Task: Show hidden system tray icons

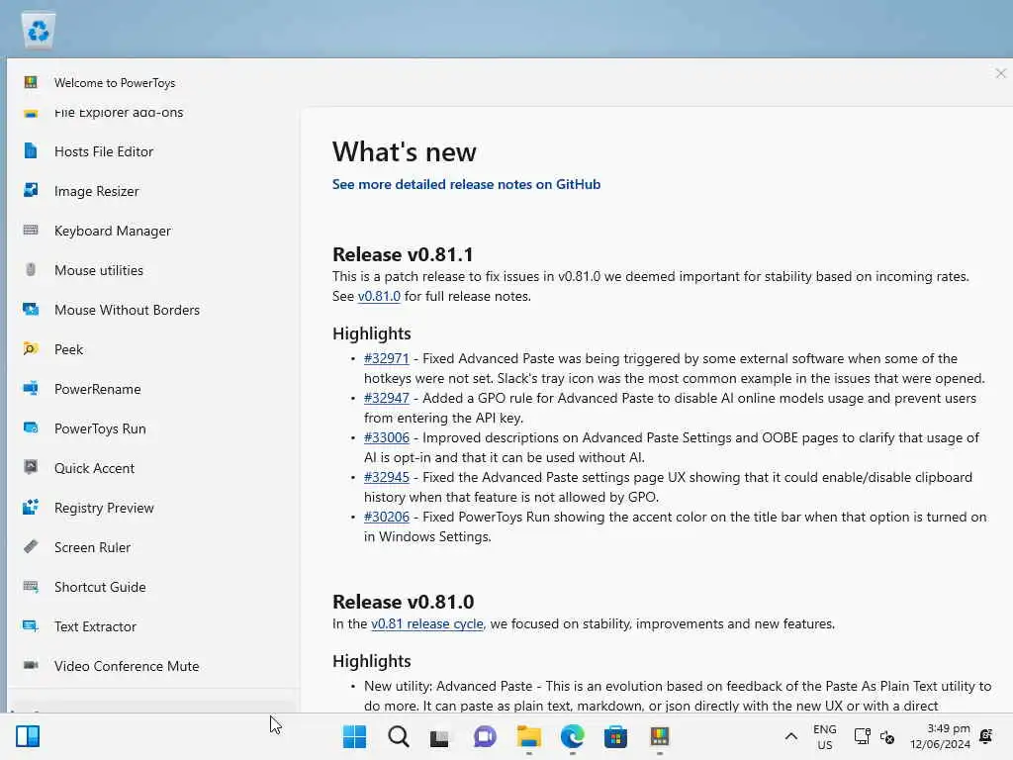Action: coord(790,736)
